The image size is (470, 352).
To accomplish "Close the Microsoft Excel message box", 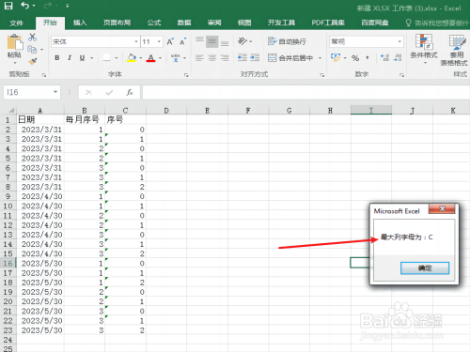I will (x=442, y=208).
